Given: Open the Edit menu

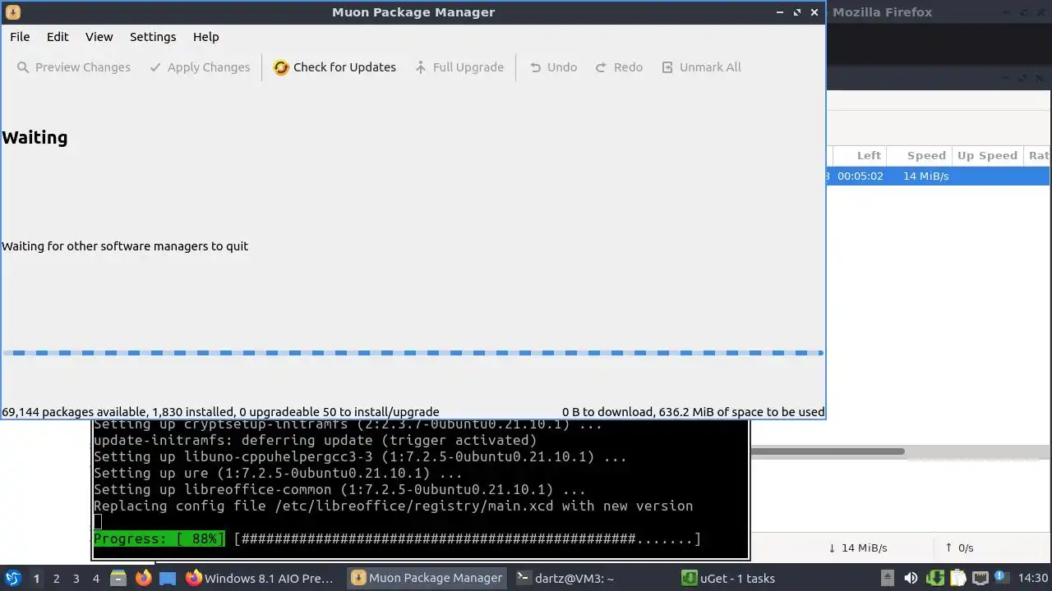Looking at the screenshot, I should [x=58, y=36].
